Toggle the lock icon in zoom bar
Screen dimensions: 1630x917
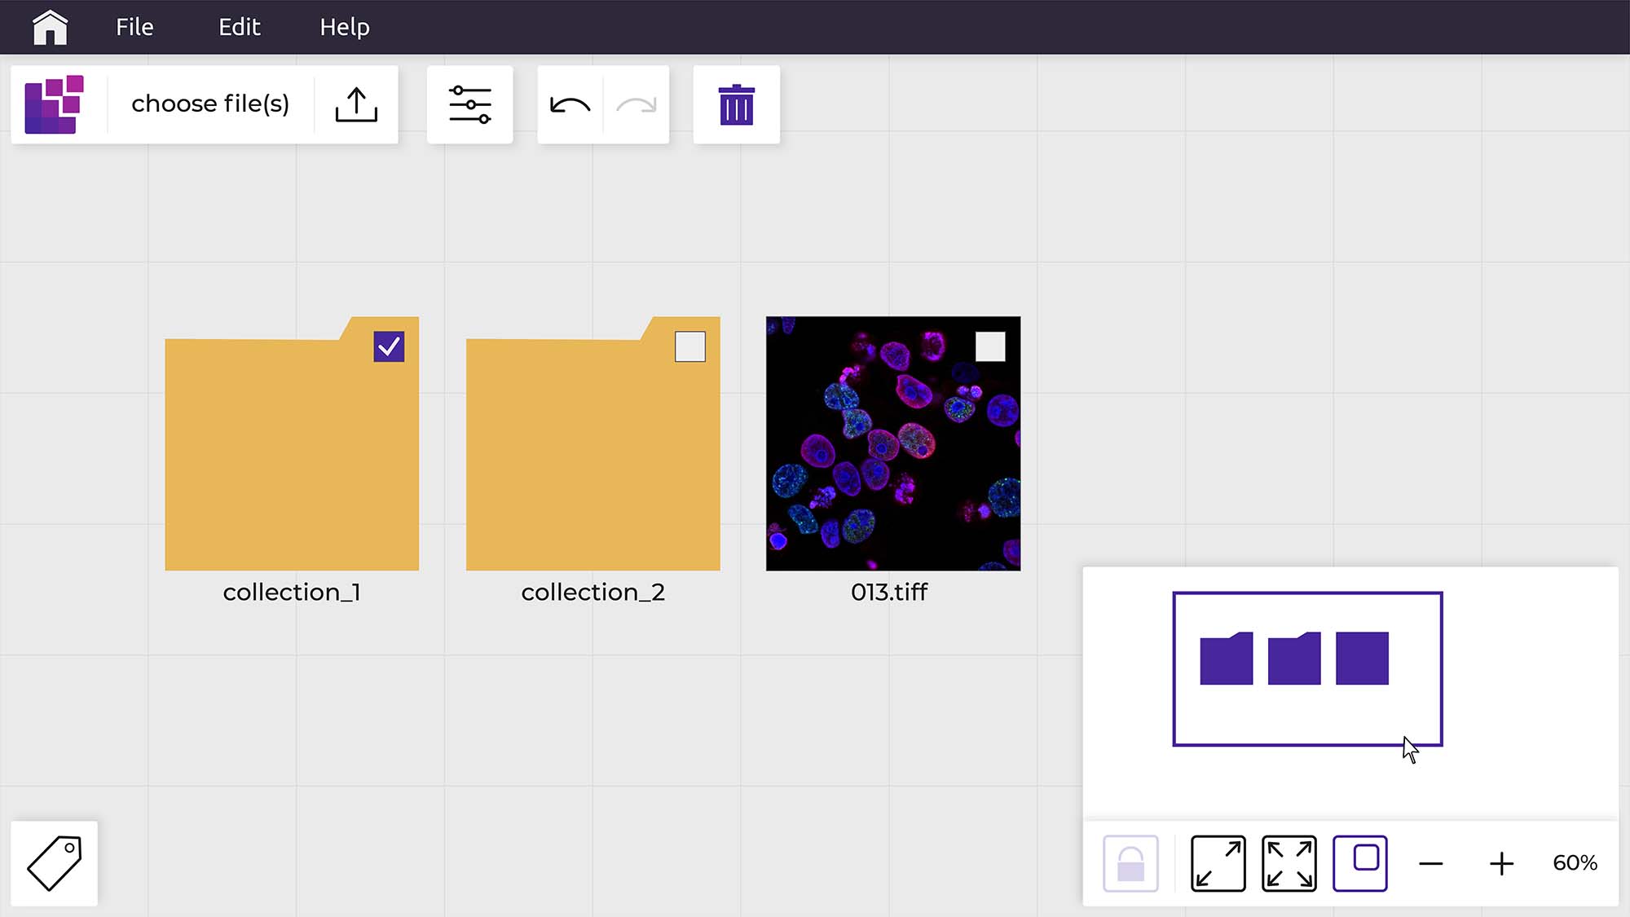click(1130, 863)
